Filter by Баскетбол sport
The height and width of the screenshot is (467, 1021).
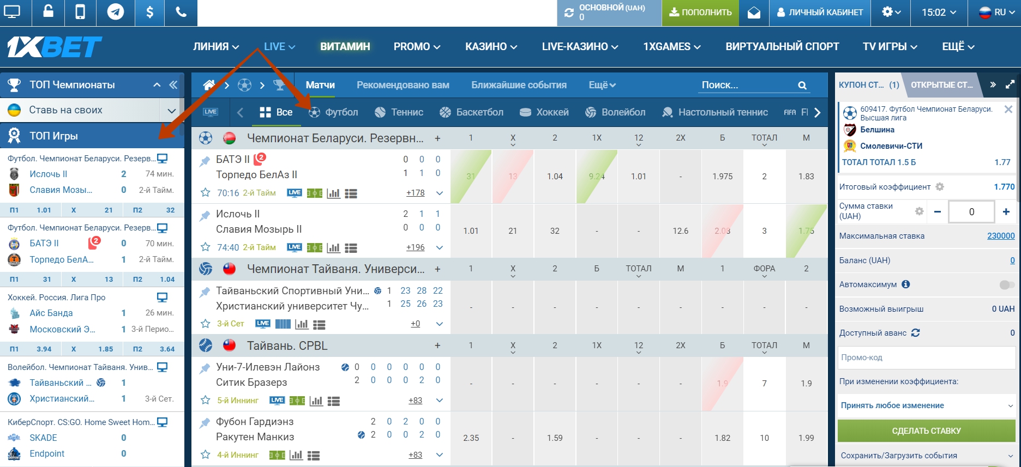471,112
